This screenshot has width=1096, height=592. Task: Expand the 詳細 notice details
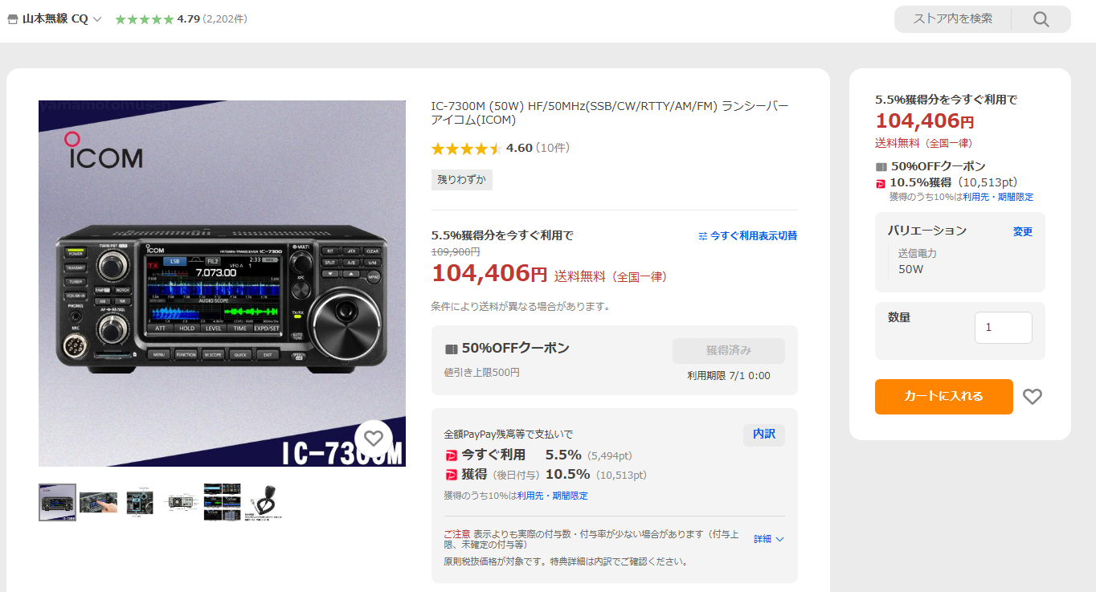769,539
